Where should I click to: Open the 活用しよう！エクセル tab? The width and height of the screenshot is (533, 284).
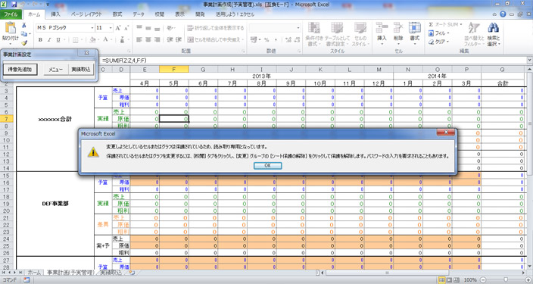click(235, 14)
